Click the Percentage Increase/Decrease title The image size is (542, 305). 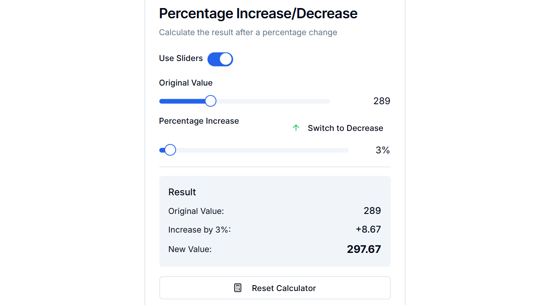(x=258, y=13)
